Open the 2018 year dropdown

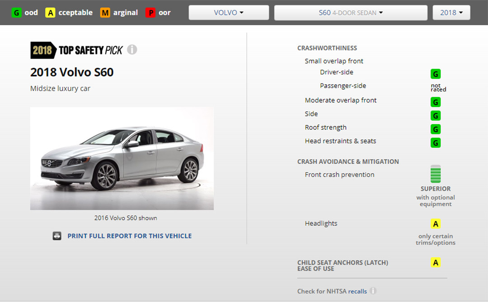point(451,13)
